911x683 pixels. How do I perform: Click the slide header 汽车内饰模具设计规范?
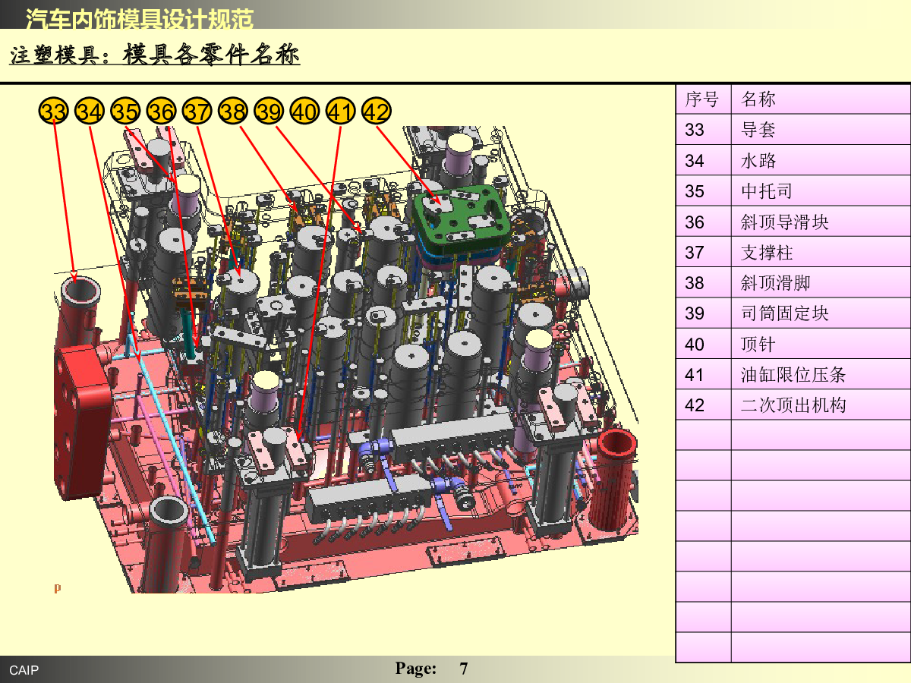point(140,19)
